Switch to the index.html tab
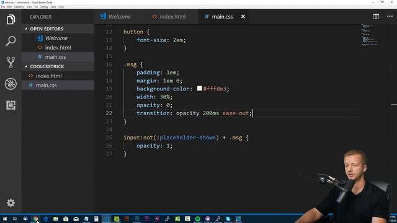Screen dimensions: 397x223 [172, 17]
